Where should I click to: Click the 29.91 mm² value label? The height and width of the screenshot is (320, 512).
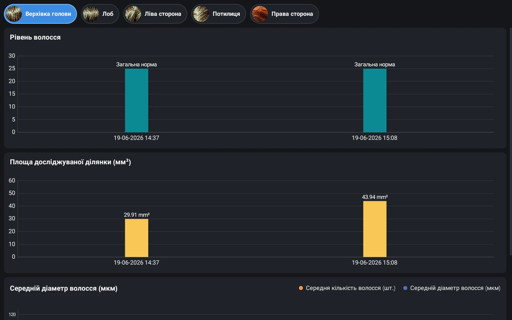coord(137,215)
